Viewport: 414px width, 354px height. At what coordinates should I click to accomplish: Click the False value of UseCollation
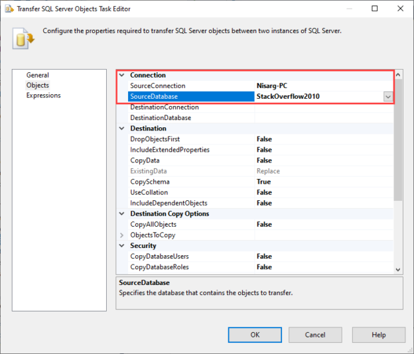264,192
